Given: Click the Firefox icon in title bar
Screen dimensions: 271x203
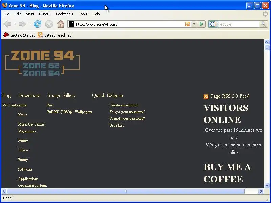Looking at the screenshot, I should (5, 5).
